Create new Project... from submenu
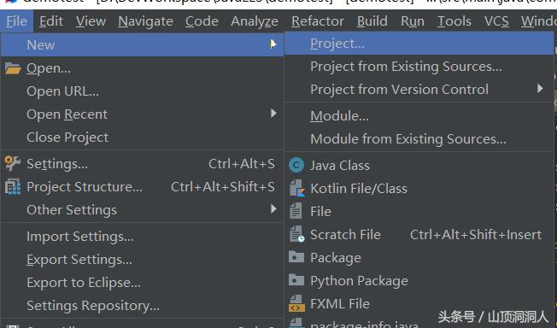Screen dimensions: 557x328 [x=419, y=44]
